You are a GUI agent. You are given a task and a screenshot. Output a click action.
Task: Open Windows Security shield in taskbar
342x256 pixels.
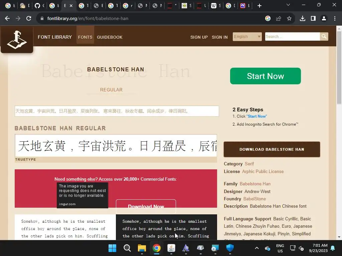(x=230, y=248)
